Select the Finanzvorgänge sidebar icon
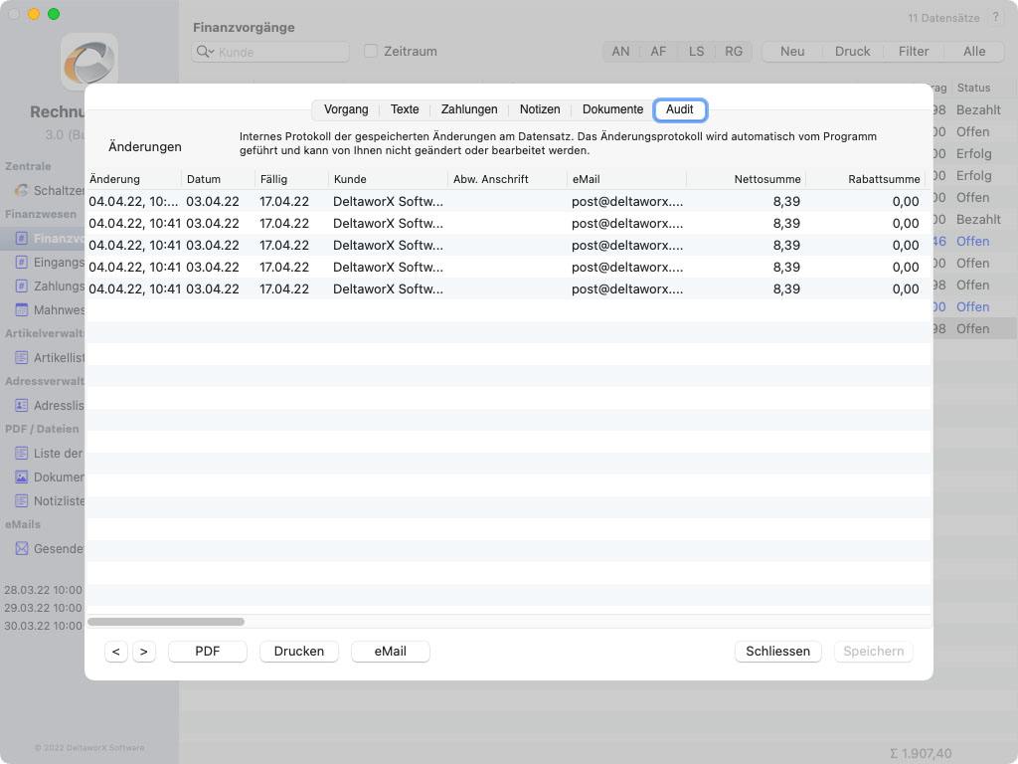 click(21, 239)
